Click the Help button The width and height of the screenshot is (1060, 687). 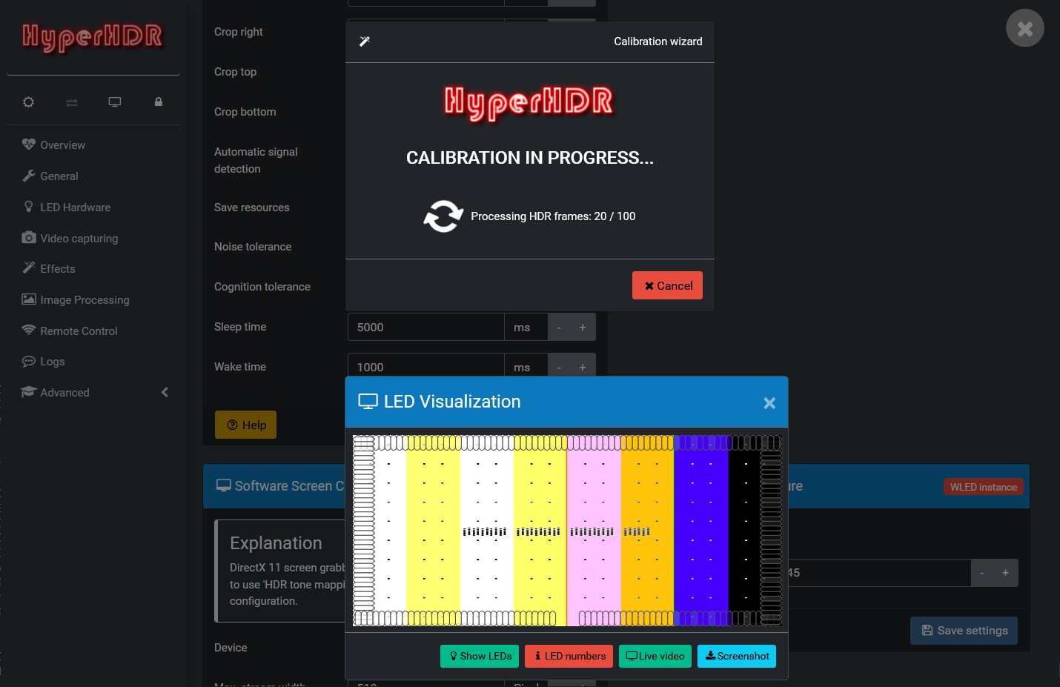(x=245, y=425)
